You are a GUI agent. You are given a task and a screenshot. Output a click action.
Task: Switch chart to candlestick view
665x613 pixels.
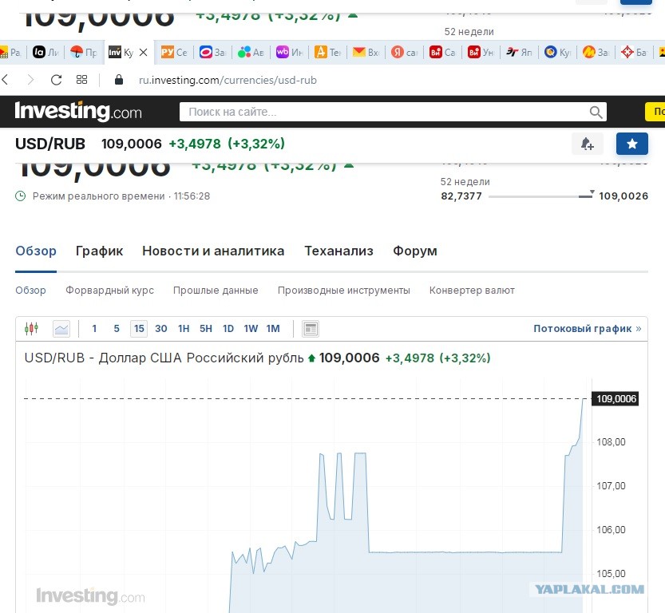[x=31, y=329]
